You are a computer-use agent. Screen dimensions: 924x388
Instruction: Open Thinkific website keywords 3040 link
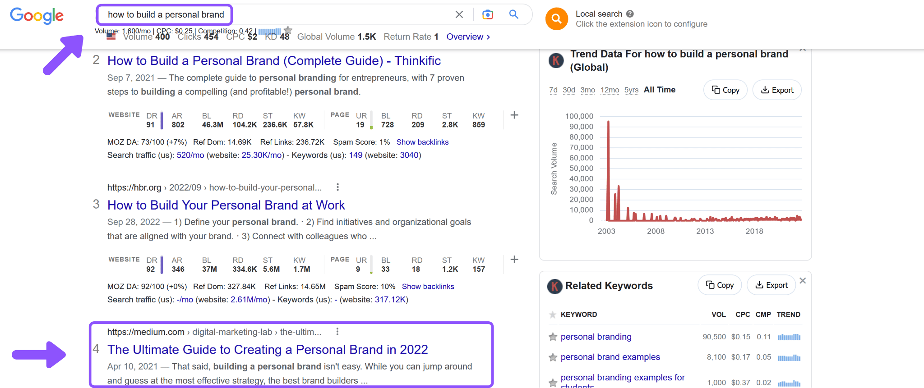click(409, 155)
